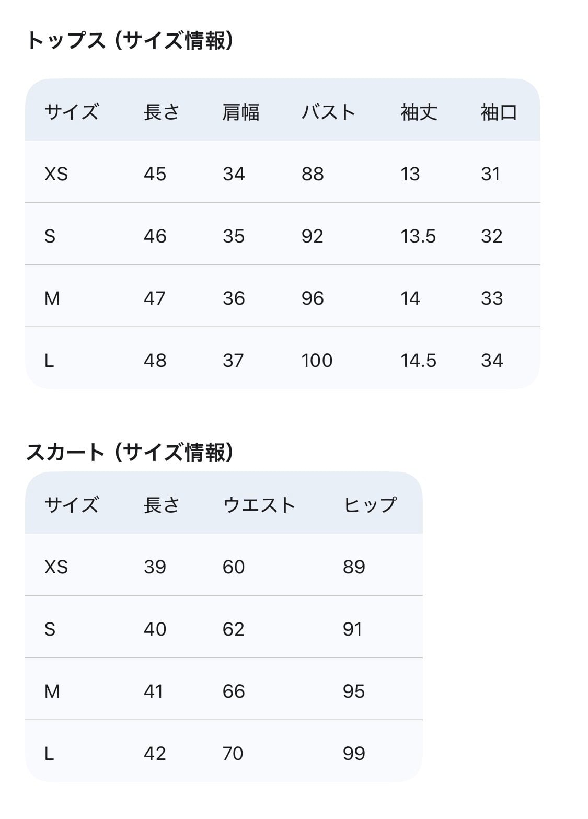The width and height of the screenshot is (588, 819).
Task: Click the skirt hip value 95
Action: [x=354, y=691]
